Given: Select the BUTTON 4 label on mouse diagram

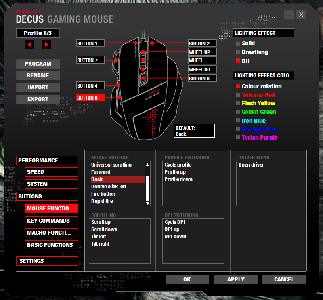Looking at the screenshot, I should point(90,85).
